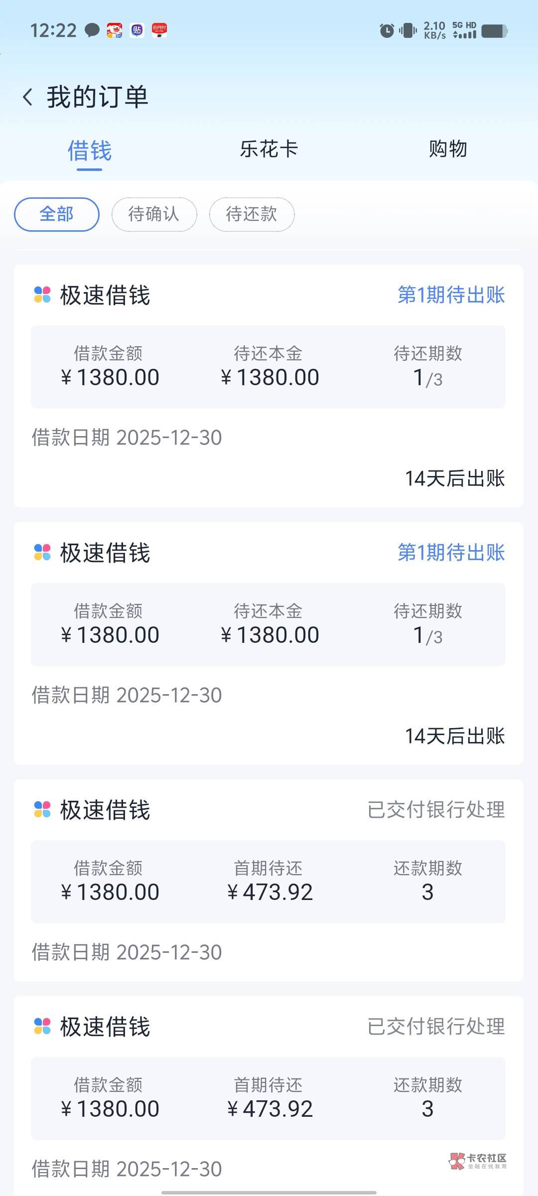Tap the home gesture bar at bottom

269,1192
